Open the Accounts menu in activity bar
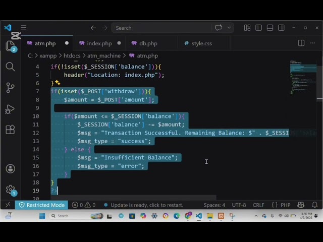 coord(10,169)
